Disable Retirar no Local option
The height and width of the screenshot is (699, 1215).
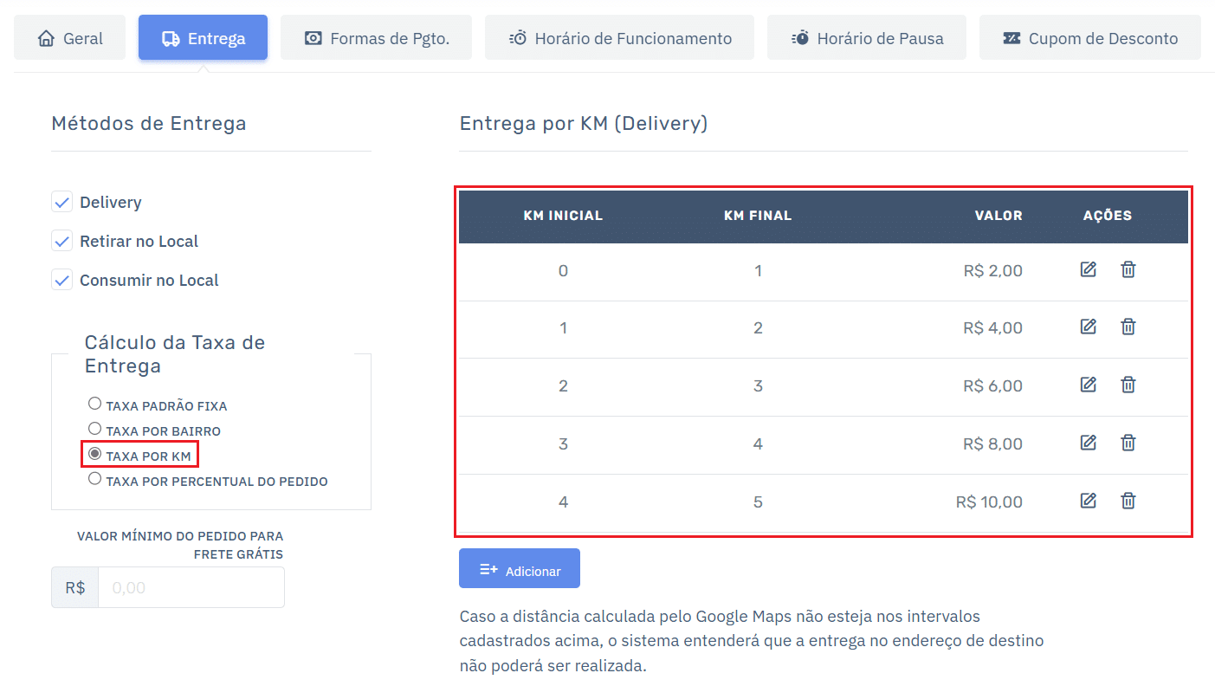point(61,241)
